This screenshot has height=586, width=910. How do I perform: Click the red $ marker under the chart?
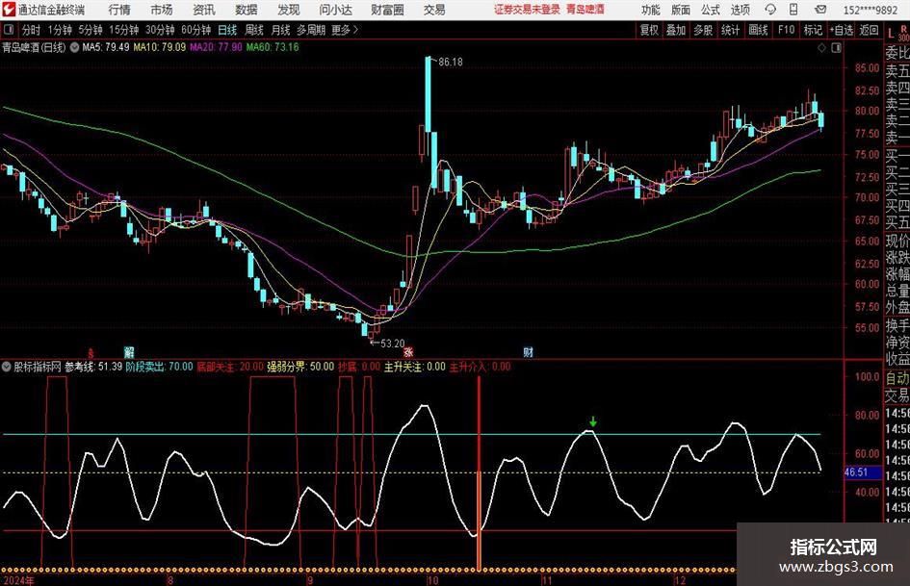point(91,352)
